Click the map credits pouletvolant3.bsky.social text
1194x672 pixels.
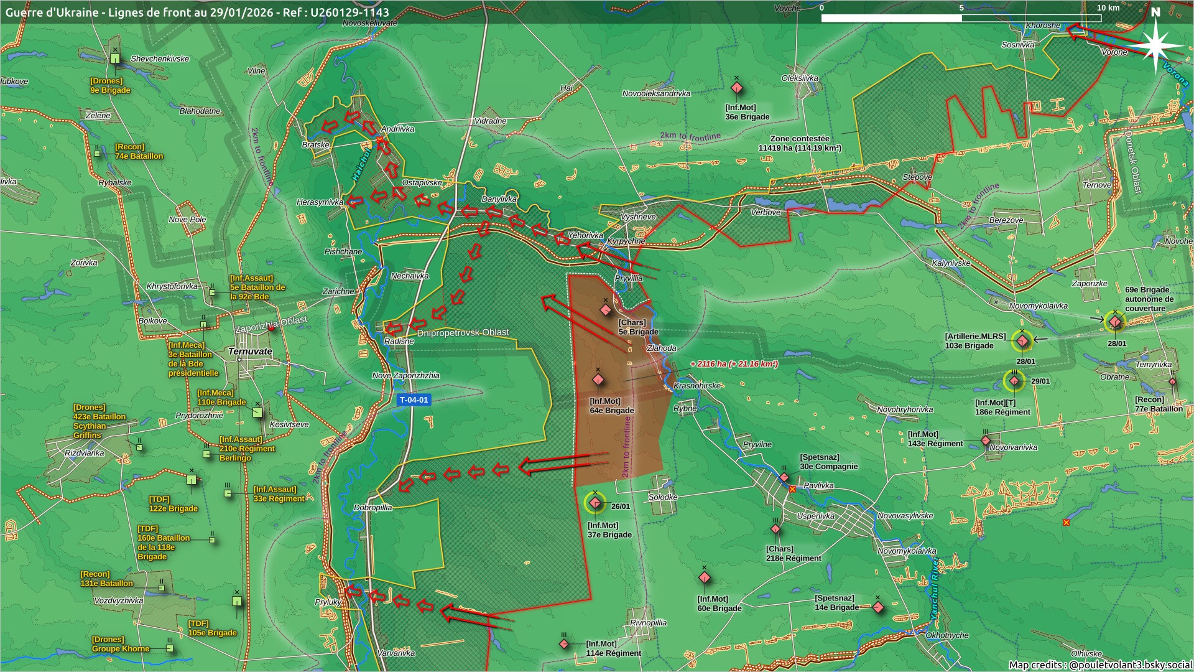click(1099, 665)
